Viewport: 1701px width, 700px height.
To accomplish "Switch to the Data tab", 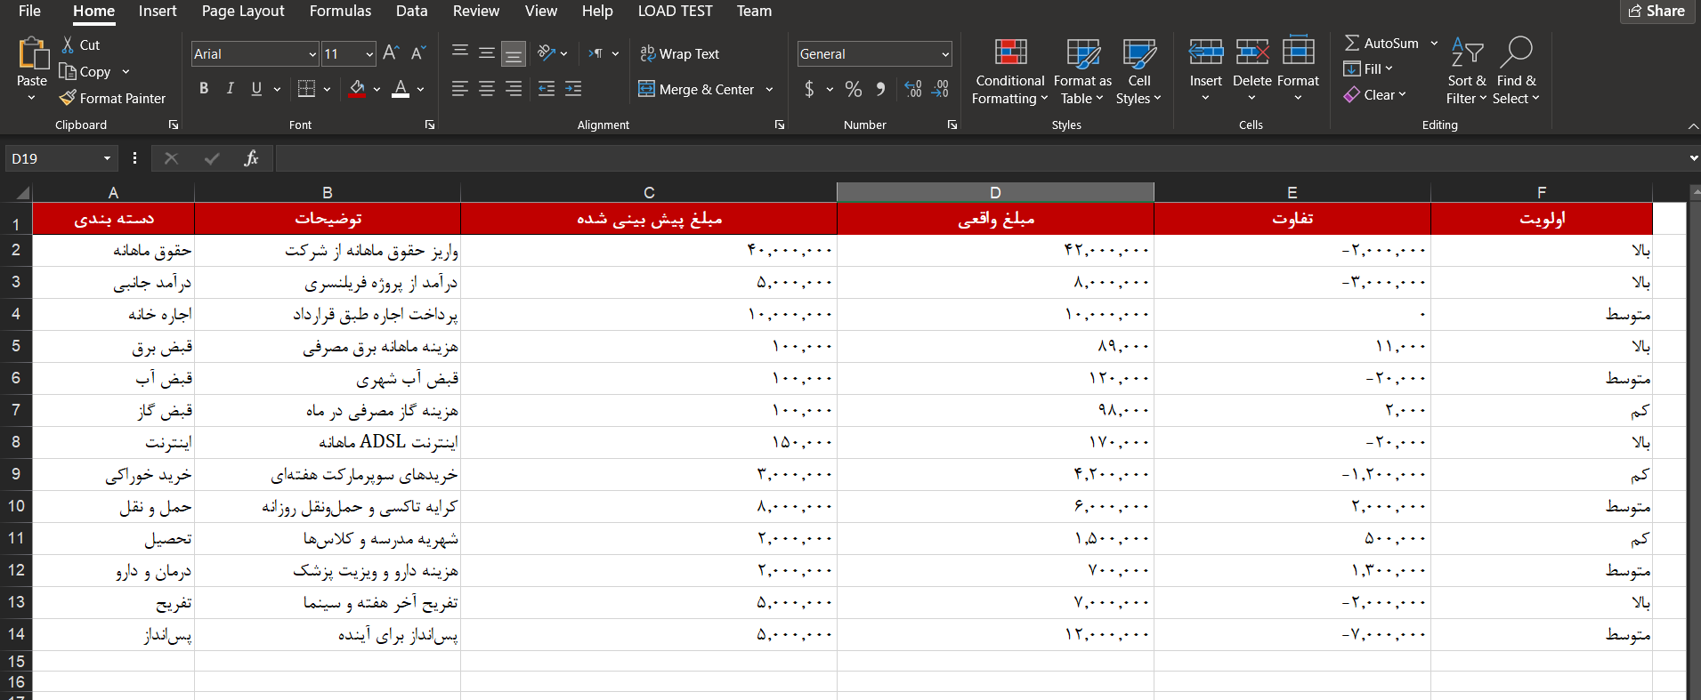I will [411, 11].
